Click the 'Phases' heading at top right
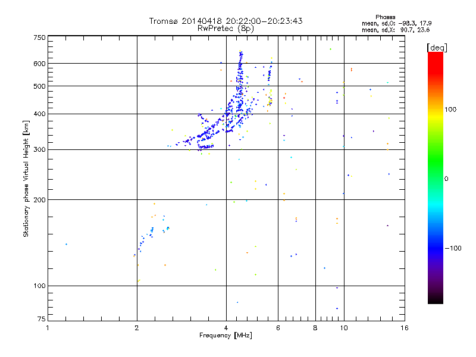 [x=385, y=17]
